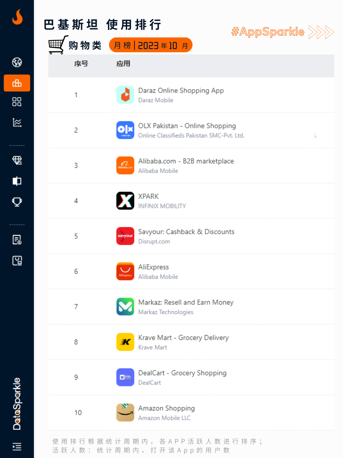Open the Amazon Shopping title
The width and height of the screenshot is (343, 458).
coord(166,408)
